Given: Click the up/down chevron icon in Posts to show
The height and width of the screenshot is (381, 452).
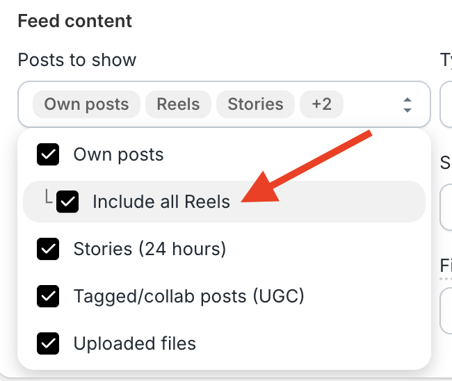Looking at the screenshot, I should (x=407, y=105).
